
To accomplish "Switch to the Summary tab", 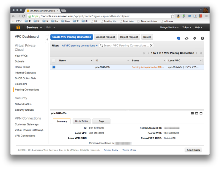I will pyautogui.click(x=62, y=121).
